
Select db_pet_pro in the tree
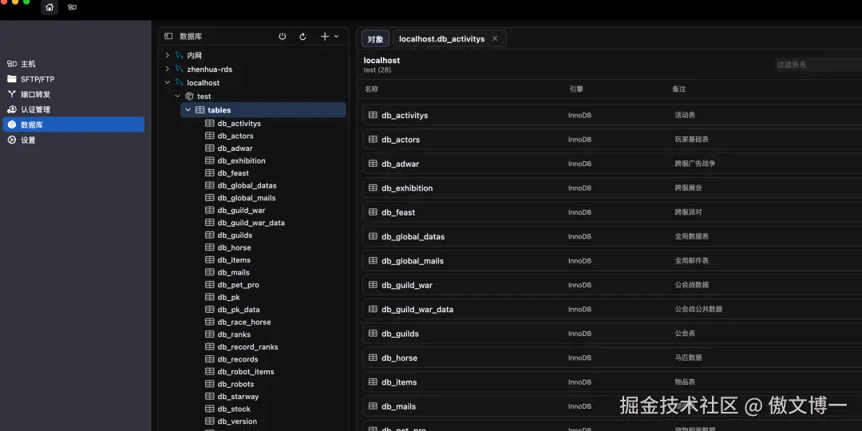[238, 285]
